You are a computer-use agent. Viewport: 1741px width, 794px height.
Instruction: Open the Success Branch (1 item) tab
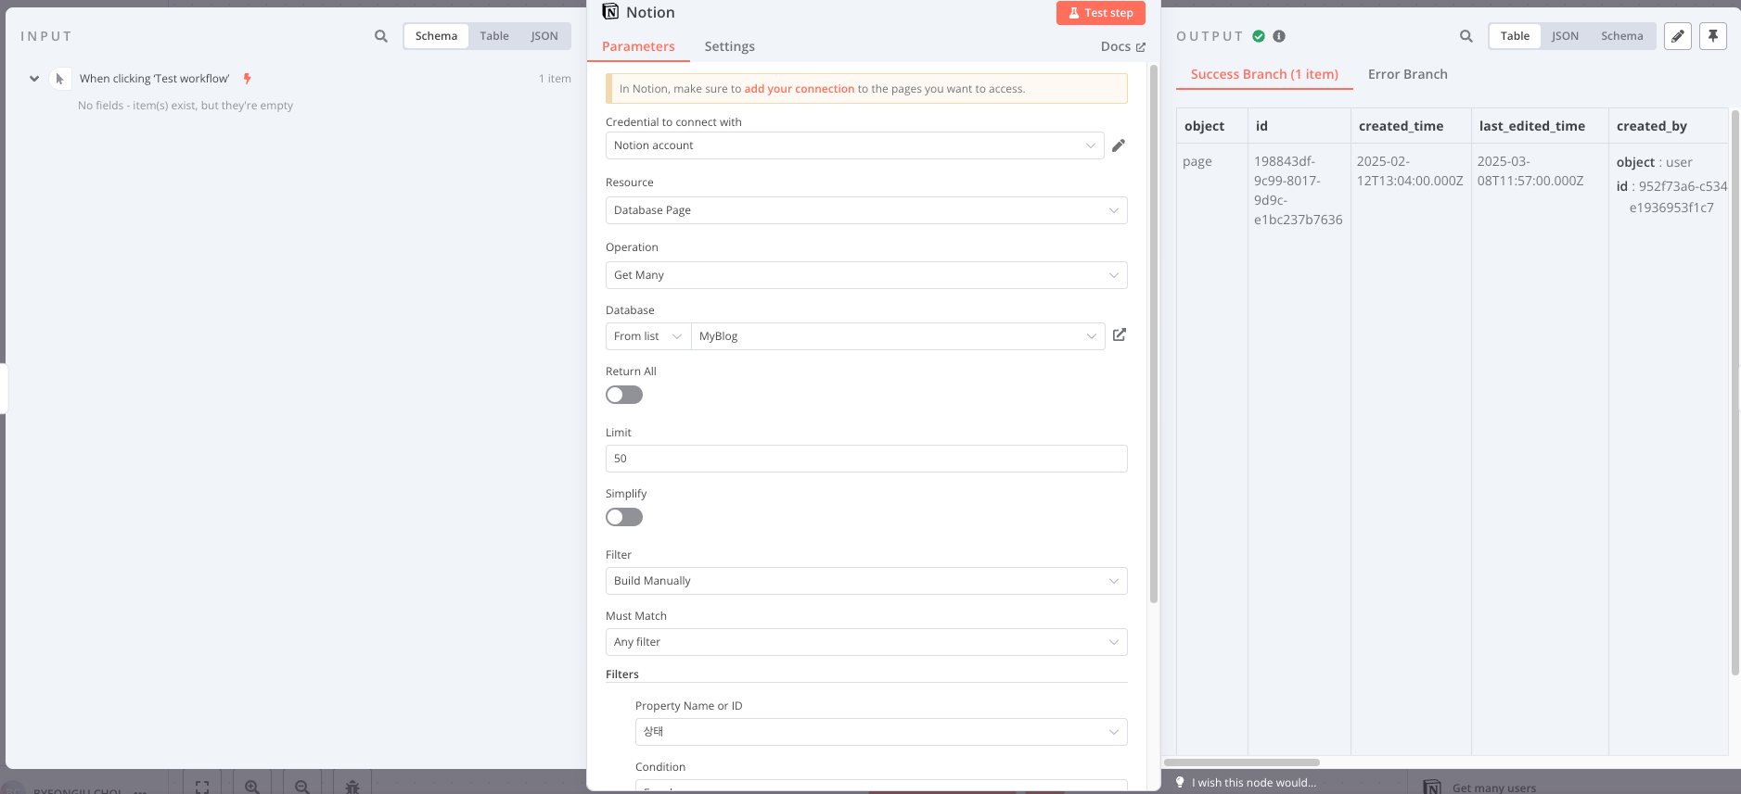pyautogui.click(x=1264, y=74)
